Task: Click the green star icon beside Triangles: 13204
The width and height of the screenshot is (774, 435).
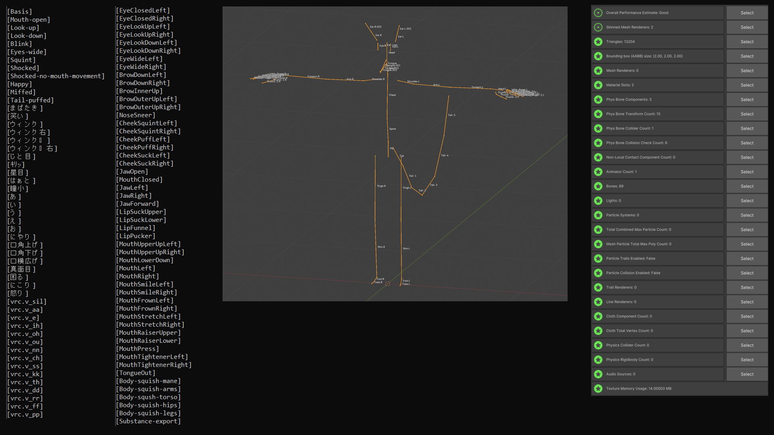Action: pos(598,42)
